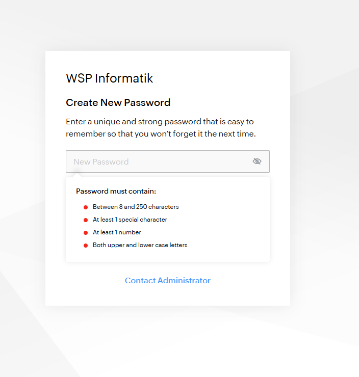Click the Create New Password heading
This screenshot has height=377, width=359.
(118, 103)
